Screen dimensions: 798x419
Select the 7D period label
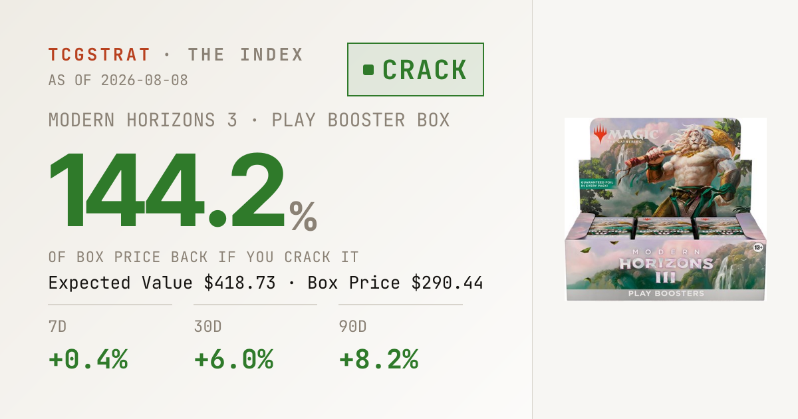(x=59, y=327)
